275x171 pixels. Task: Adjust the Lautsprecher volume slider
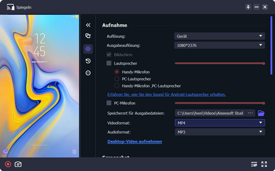pyautogui.click(x=220, y=63)
